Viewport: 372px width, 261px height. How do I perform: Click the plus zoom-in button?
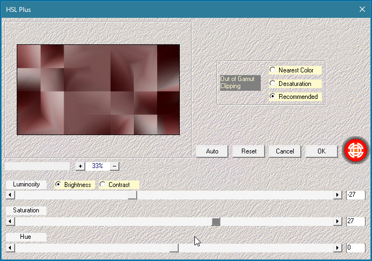pyautogui.click(x=80, y=166)
